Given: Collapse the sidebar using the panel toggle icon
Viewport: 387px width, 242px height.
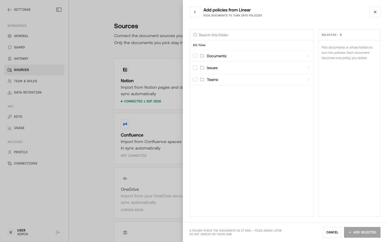Looking at the screenshot, I should tap(59, 10).
